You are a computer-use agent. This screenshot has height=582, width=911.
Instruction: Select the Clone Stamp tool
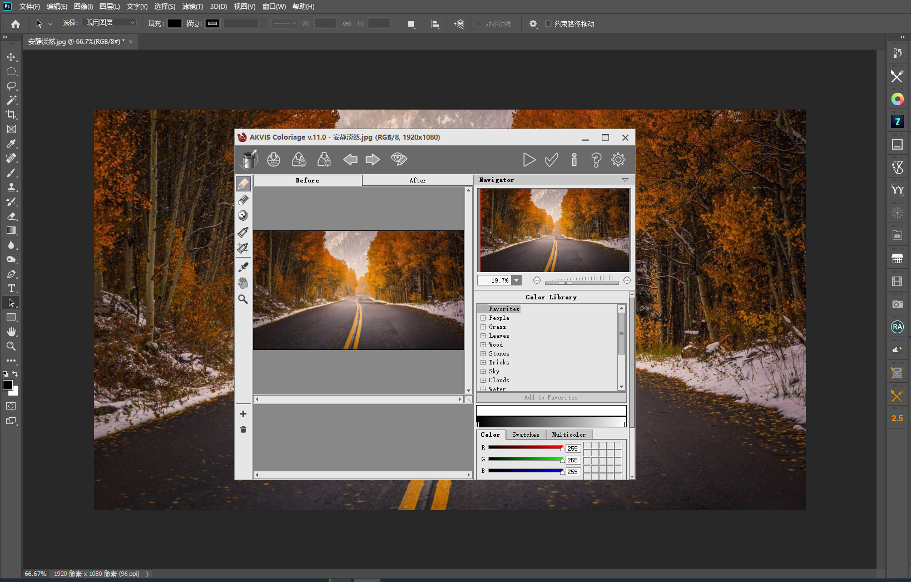[x=11, y=187]
